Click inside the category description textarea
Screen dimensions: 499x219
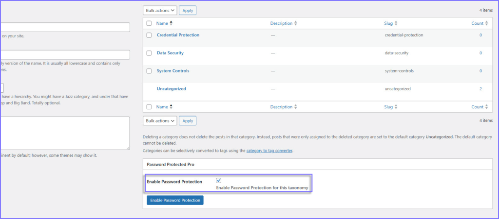tap(63, 133)
